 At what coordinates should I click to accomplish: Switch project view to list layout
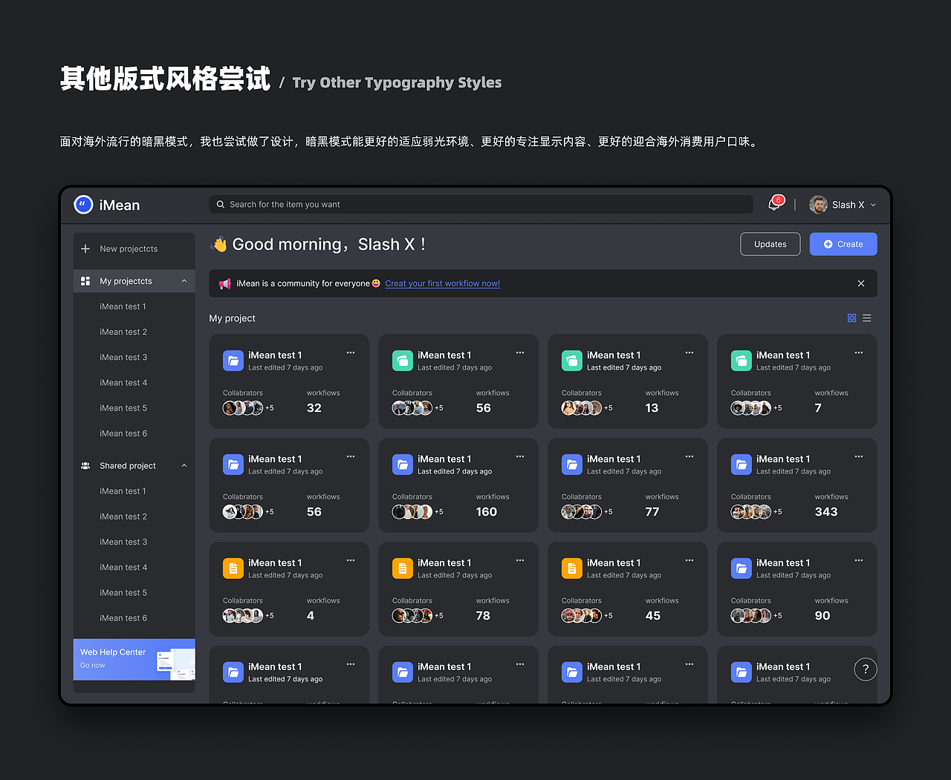point(867,318)
